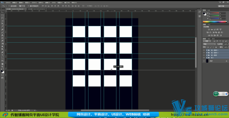The image size is (229, 118).
Task: Select the Healing Brush tool
Action: click(2, 30)
